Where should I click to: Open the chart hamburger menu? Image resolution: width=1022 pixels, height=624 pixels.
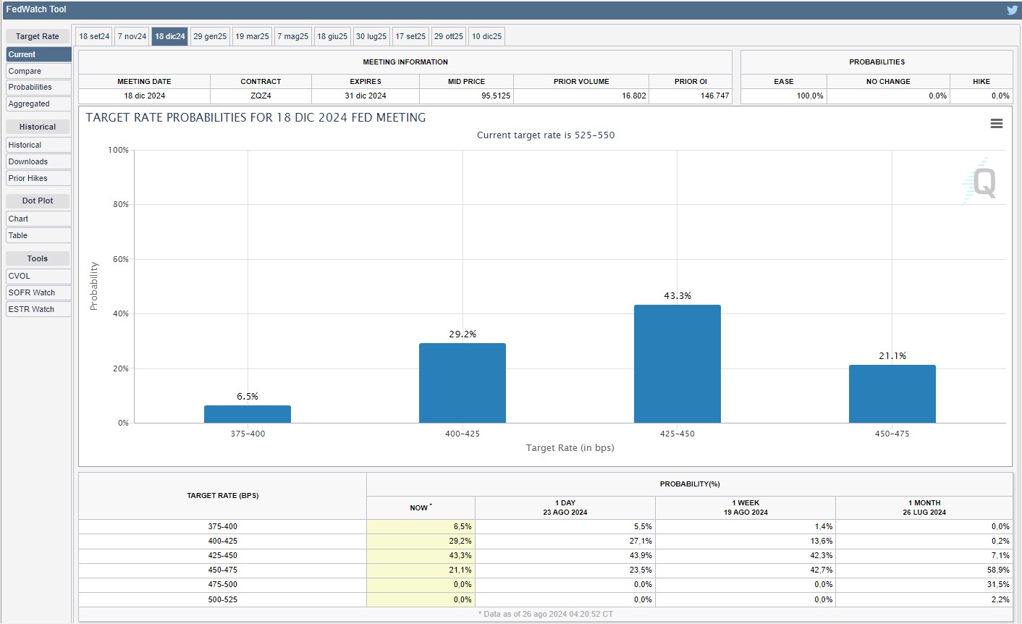pyautogui.click(x=997, y=124)
